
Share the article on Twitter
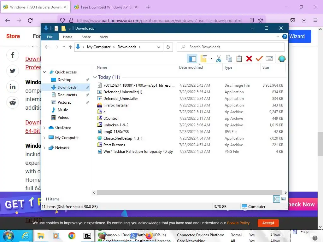pyautogui.click(x=13, y=71)
